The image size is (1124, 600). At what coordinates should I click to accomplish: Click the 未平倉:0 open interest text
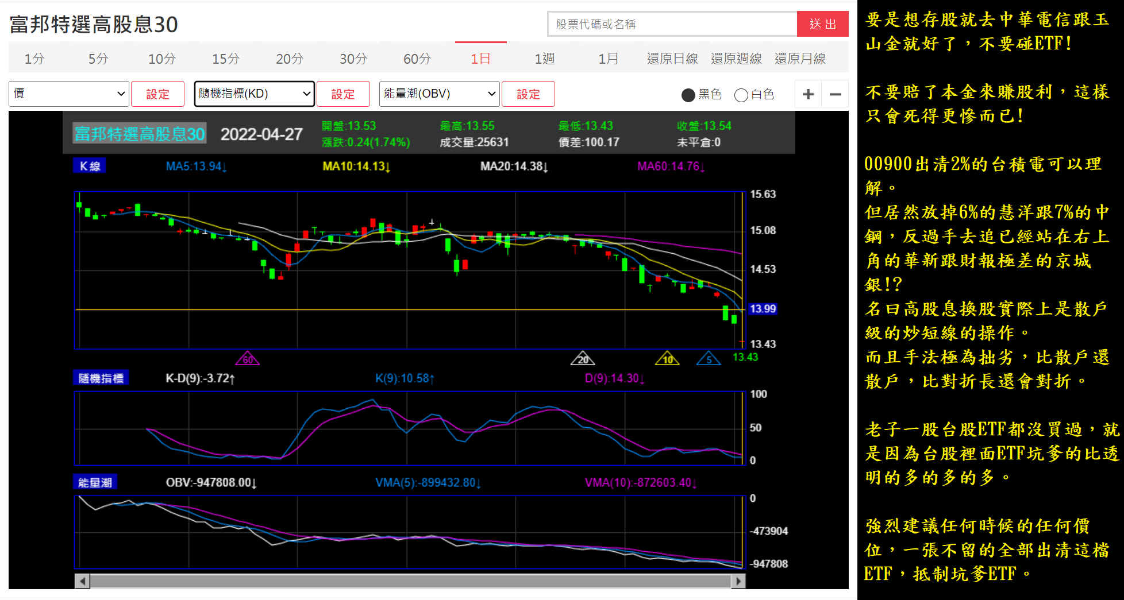click(x=699, y=142)
